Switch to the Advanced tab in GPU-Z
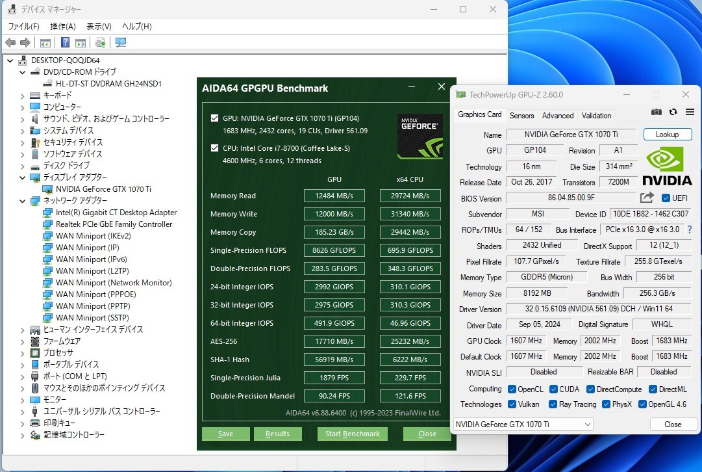Screen dimensions: 702x472 click(x=558, y=116)
